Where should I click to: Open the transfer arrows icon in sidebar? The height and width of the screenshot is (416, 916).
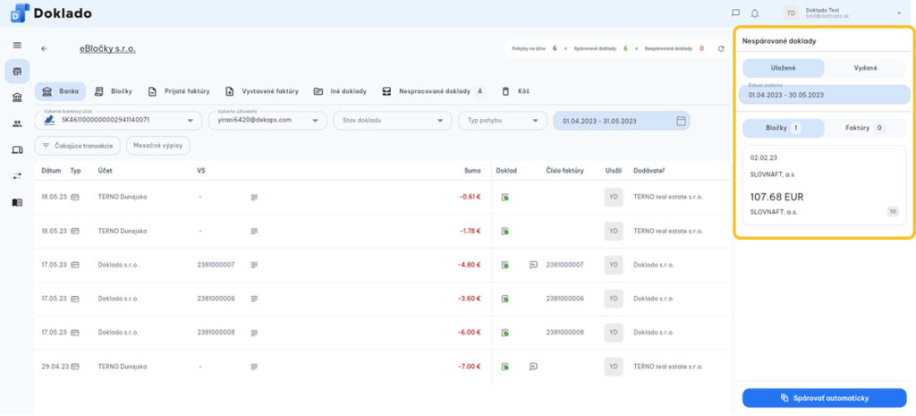coord(17,176)
